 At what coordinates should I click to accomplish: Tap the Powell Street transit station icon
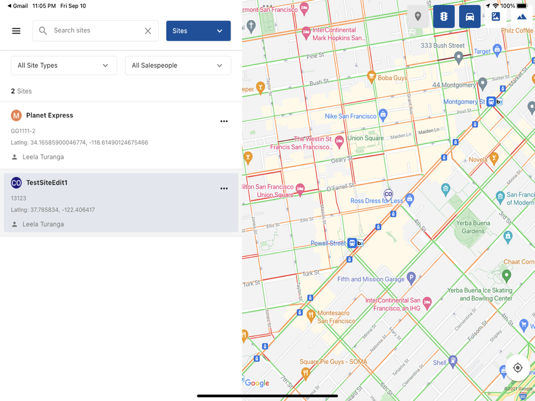click(x=352, y=243)
